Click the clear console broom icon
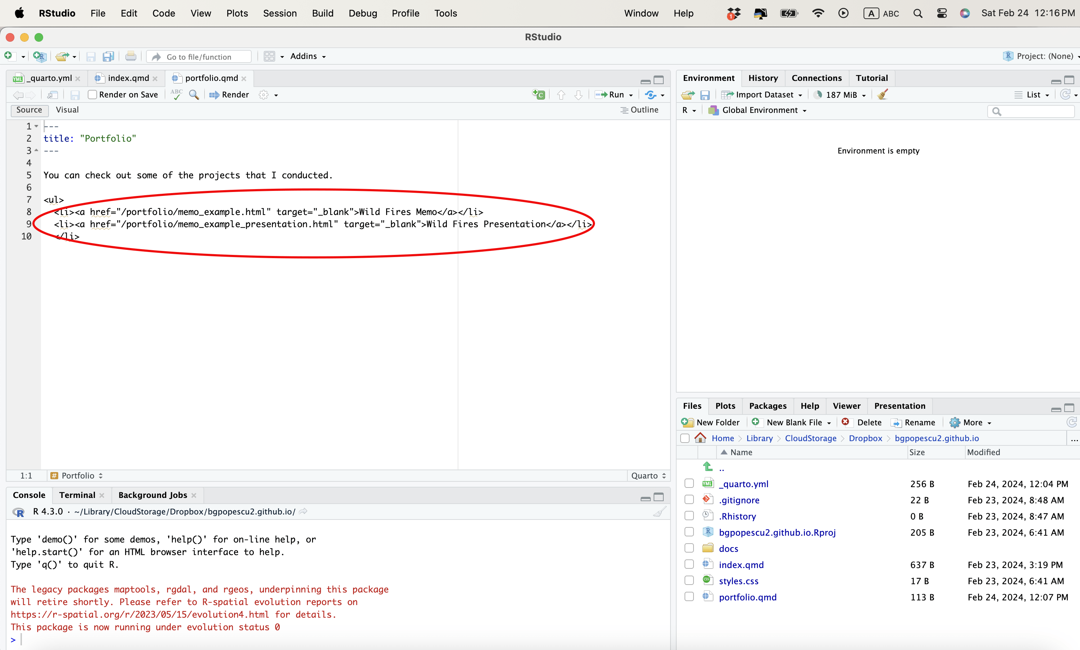 click(659, 512)
